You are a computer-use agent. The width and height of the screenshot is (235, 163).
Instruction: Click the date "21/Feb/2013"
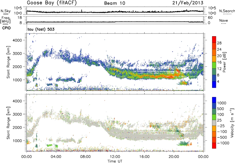point(188,3)
